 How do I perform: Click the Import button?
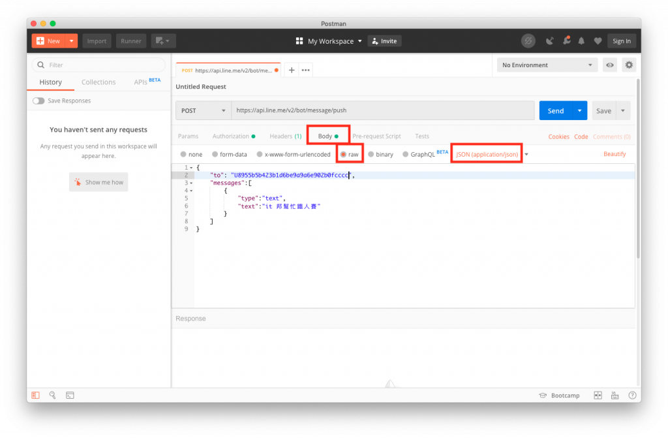[97, 41]
